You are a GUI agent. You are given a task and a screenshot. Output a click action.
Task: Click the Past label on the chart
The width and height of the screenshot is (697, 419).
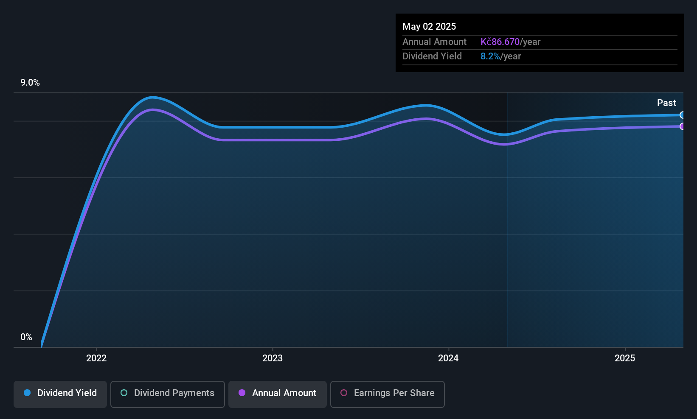coord(666,103)
